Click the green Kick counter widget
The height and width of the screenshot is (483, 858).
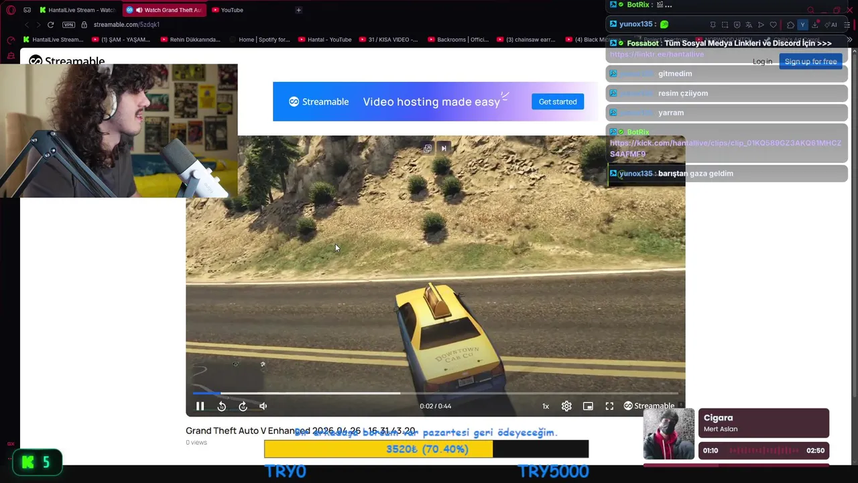point(37,462)
